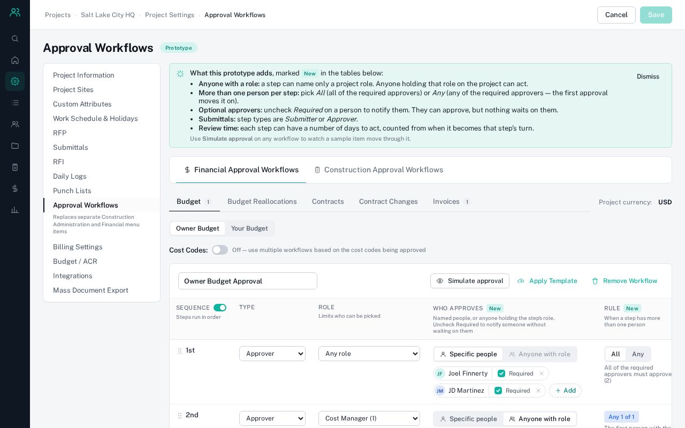
Task: Open the clipboard icon in left sidebar
Action: [x=15, y=167]
